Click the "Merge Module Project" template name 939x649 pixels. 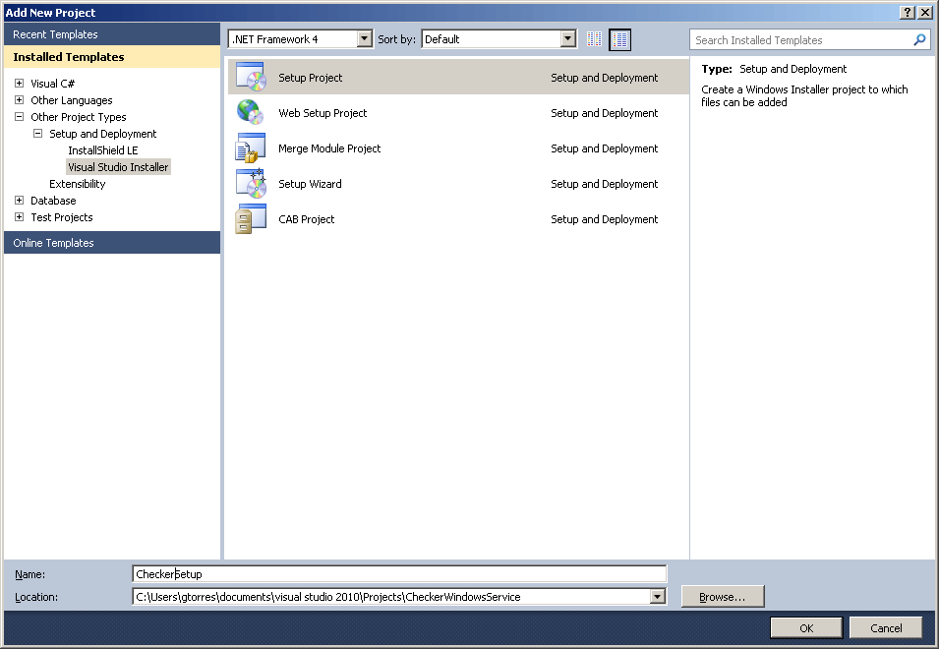coord(329,147)
